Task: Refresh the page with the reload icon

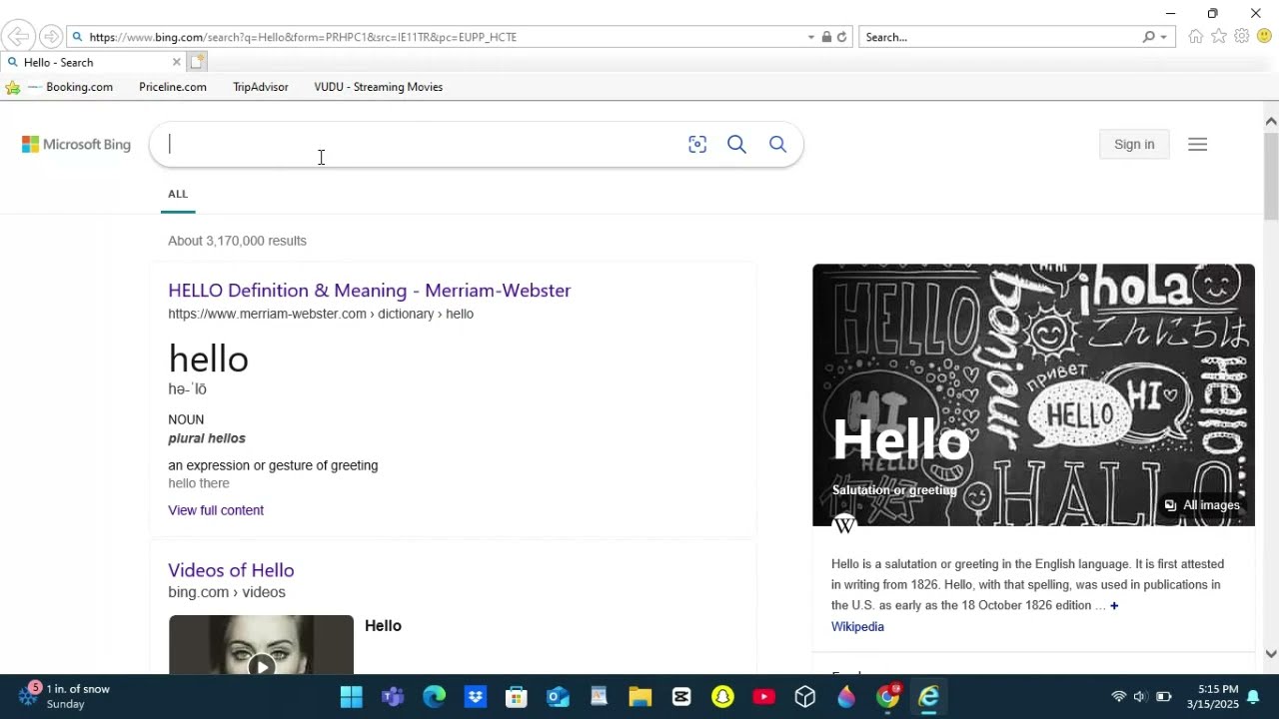Action: point(841,37)
